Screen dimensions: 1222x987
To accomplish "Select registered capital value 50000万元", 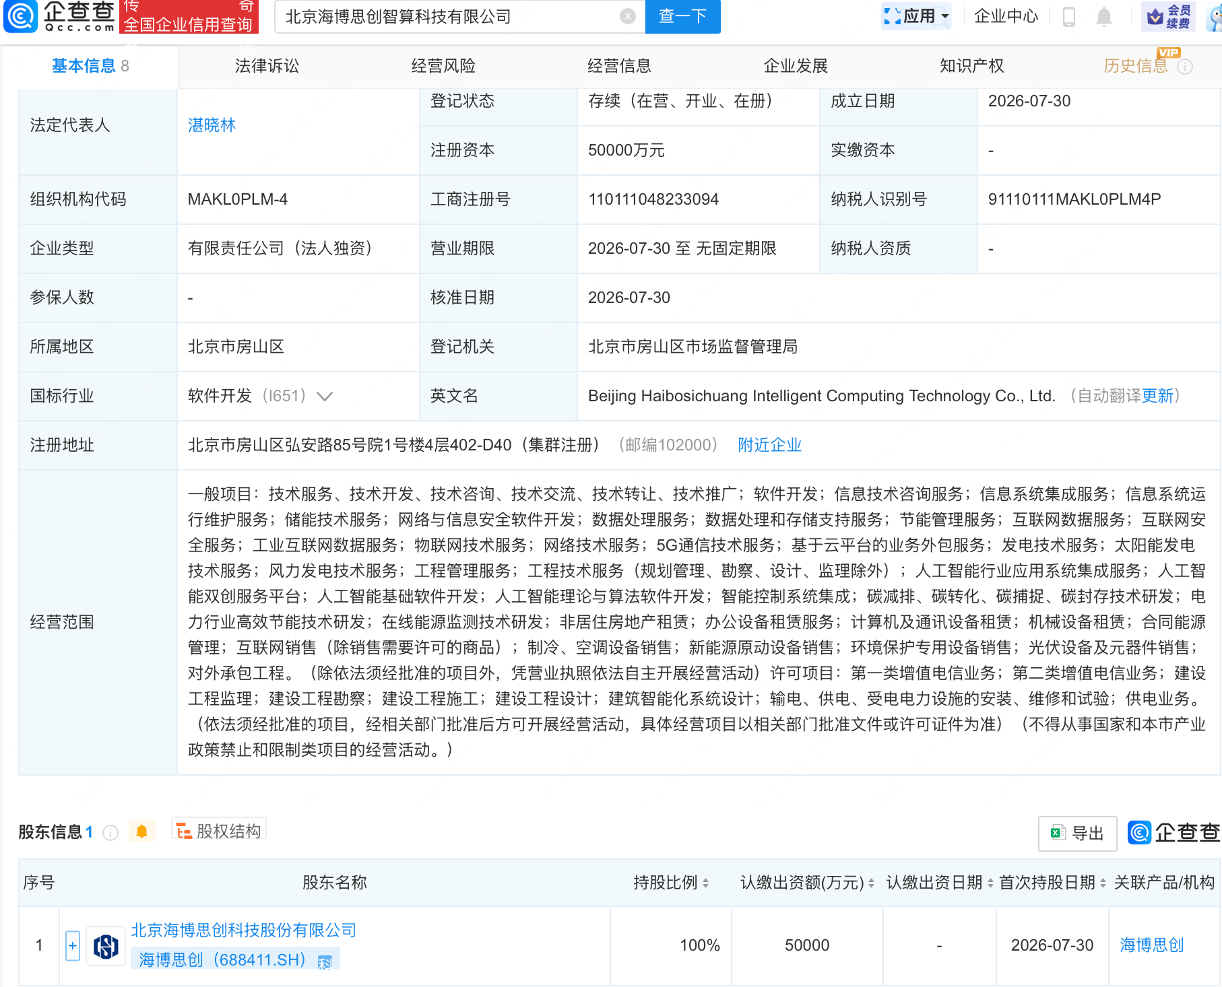I will click(626, 150).
